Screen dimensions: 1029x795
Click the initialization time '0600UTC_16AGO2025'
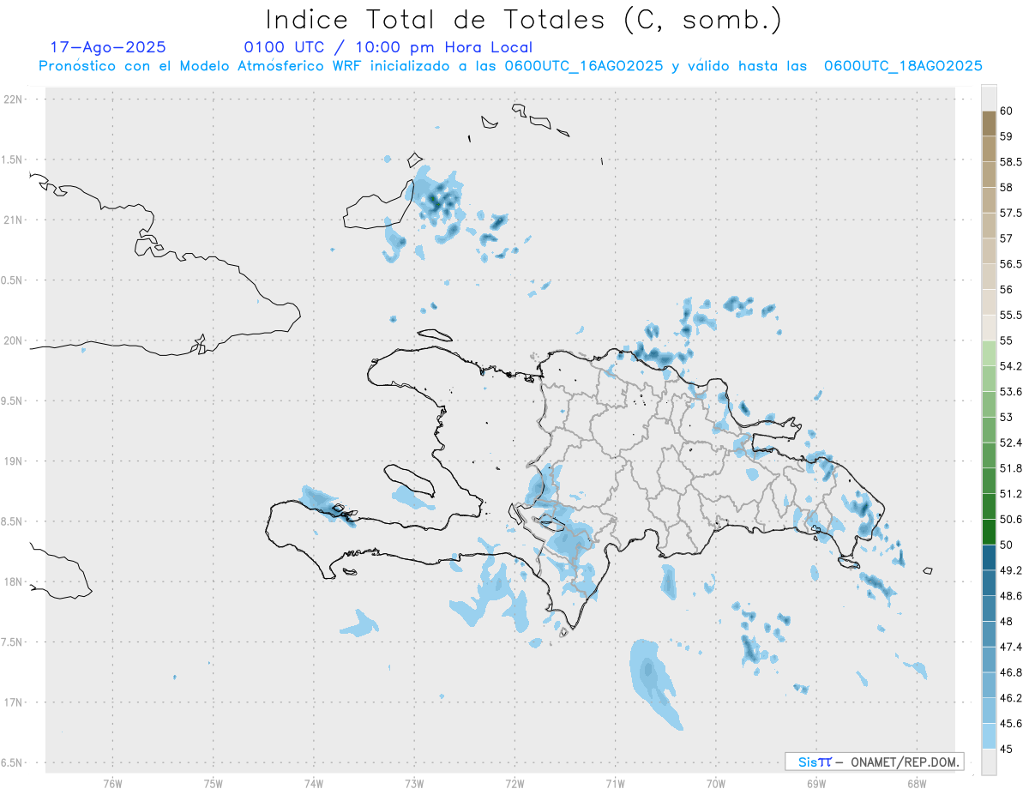(x=584, y=66)
